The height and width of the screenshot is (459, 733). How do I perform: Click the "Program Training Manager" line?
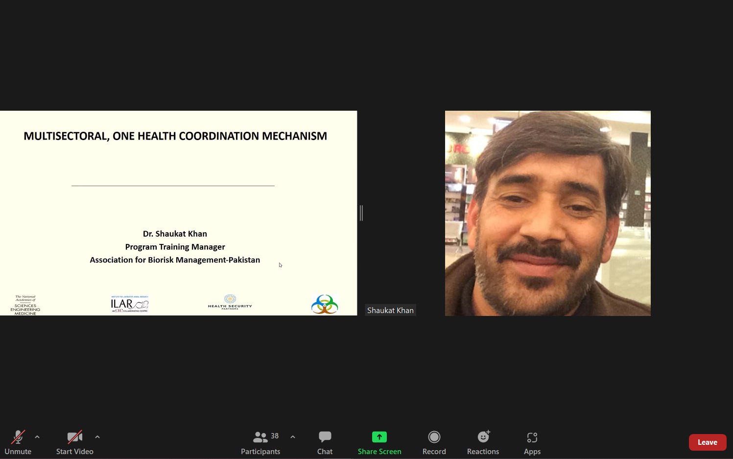tap(175, 247)
